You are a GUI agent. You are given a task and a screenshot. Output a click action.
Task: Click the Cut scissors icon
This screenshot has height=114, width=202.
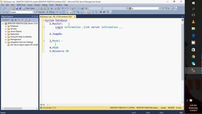coord(51,9)
